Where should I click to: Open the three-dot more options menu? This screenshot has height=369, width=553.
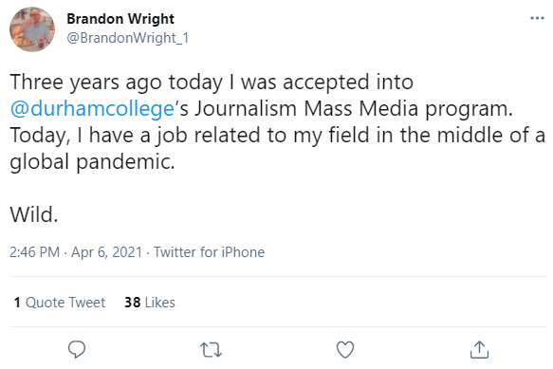point(537,18)
